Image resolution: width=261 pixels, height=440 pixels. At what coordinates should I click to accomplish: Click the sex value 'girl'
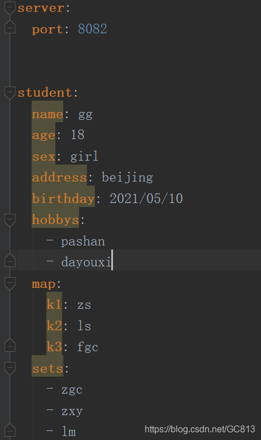(x=84, y=156)
